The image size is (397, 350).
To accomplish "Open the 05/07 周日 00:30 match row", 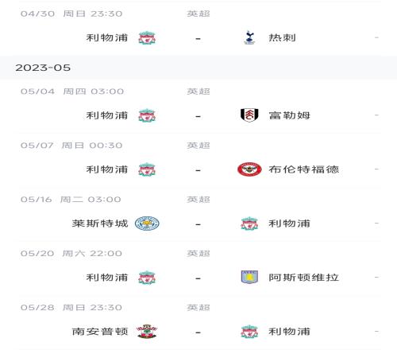I will click(200, 161).
